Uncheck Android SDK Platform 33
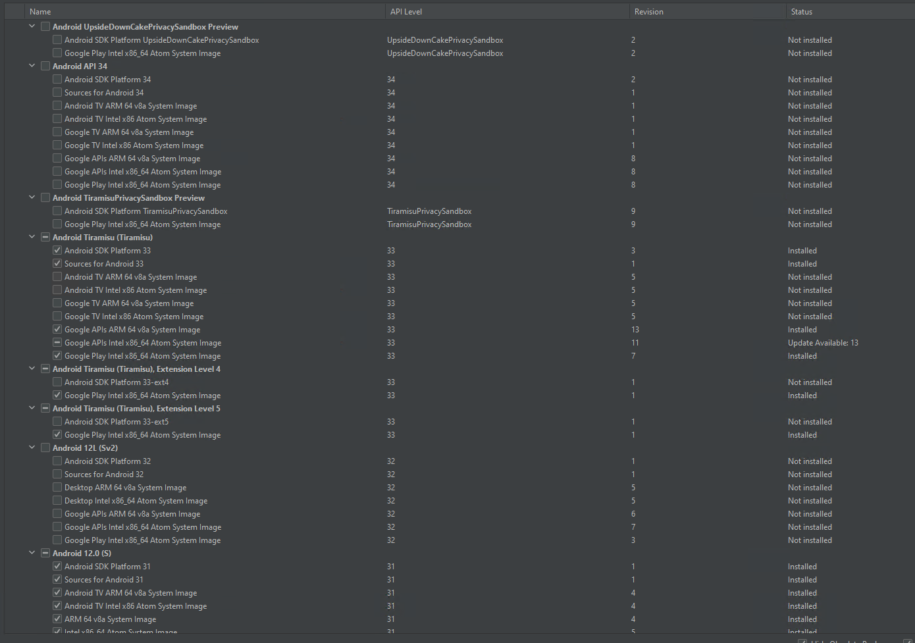 (x=57, y=249)
